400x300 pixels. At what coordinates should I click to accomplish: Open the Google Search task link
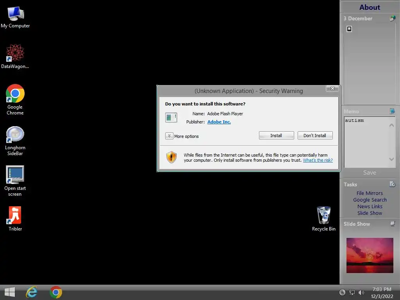[x=370, y=200]
